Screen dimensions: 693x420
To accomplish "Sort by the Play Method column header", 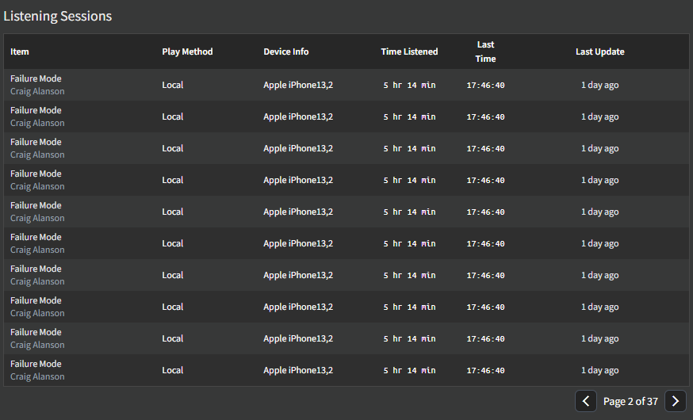I will pyautogui.click(x=187, y=52).
